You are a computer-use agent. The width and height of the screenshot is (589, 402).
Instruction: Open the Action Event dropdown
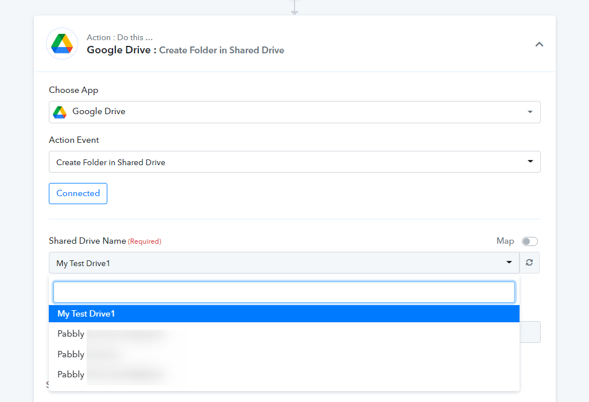(294, 162)
